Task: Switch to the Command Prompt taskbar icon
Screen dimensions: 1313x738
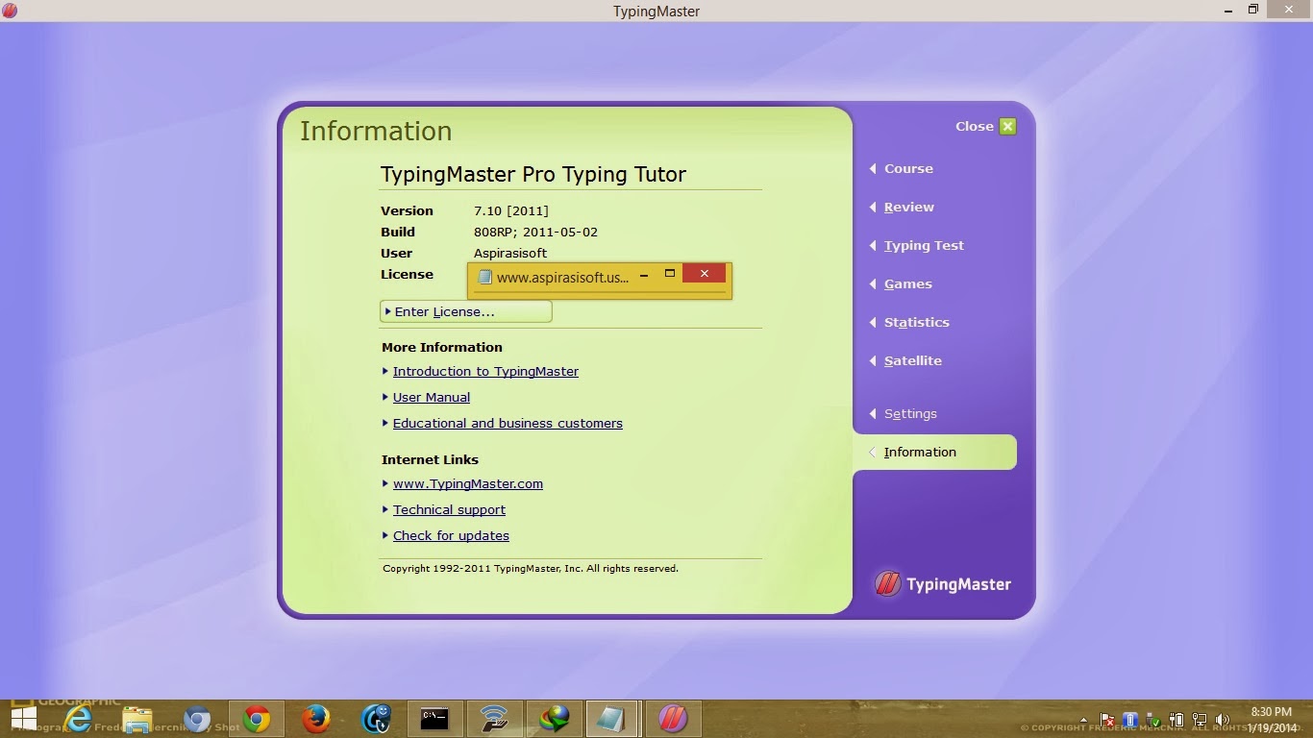Action: tap(434, 719)
